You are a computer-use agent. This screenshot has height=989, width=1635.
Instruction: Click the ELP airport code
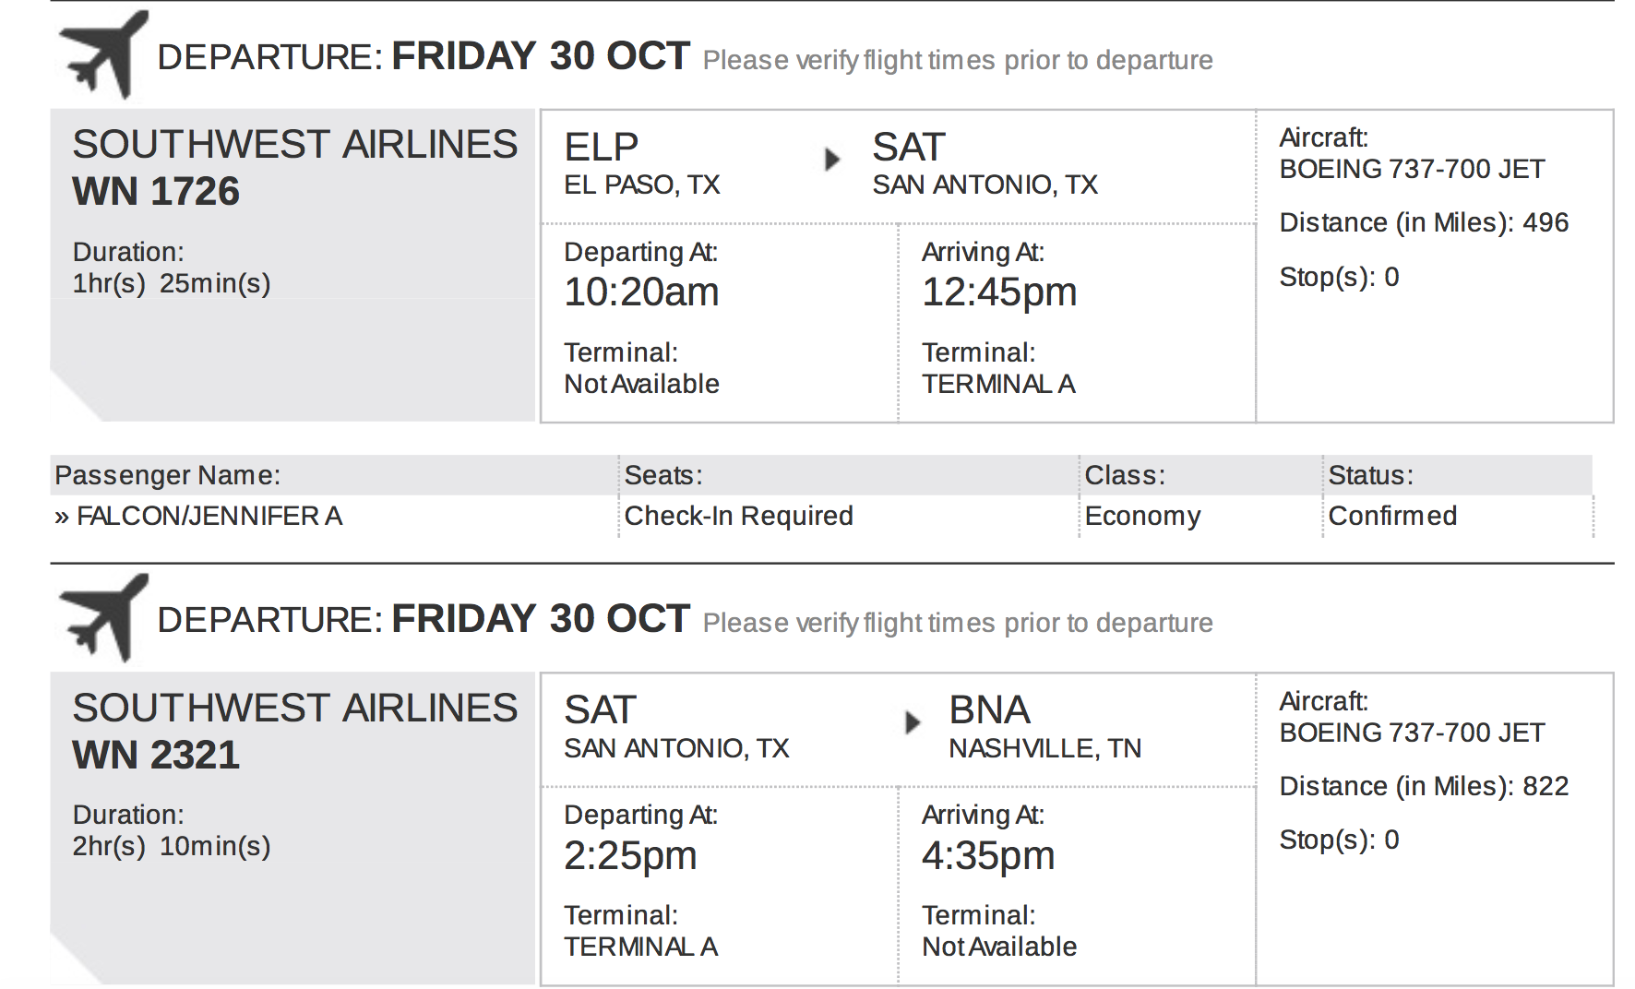601,147
